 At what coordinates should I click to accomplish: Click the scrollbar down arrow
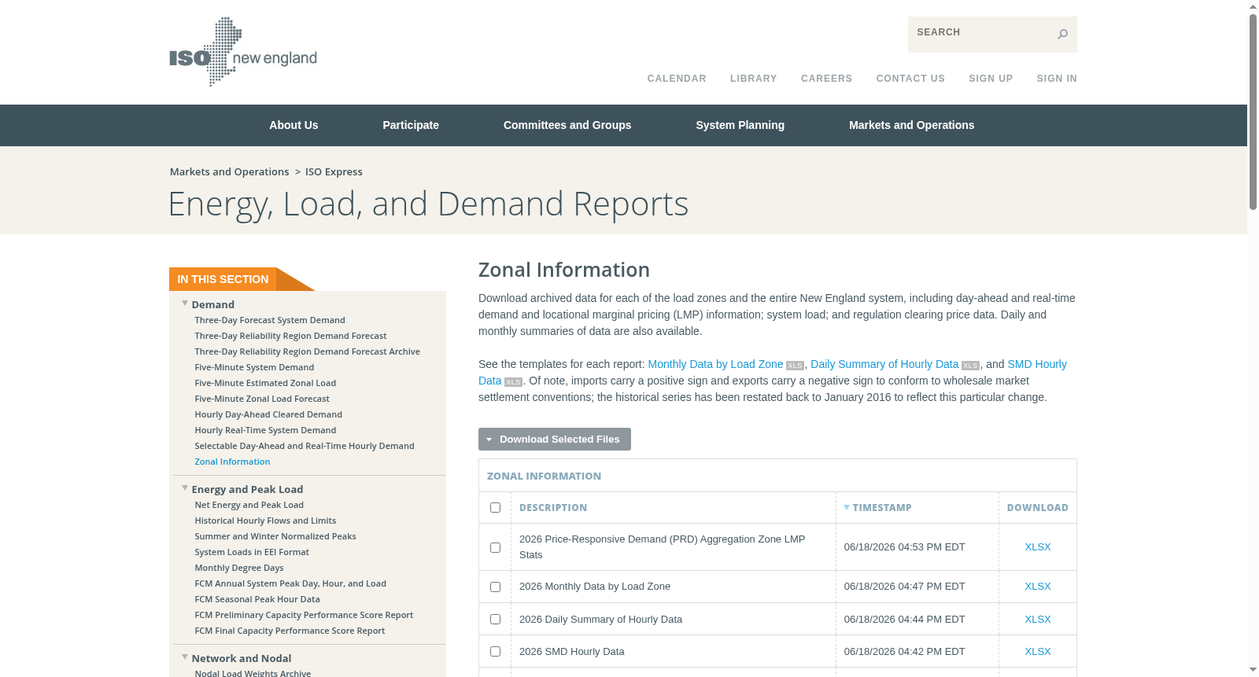1253,670
